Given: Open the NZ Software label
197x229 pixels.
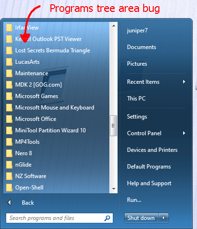Looking at the screenshot, I should point(30,176).
